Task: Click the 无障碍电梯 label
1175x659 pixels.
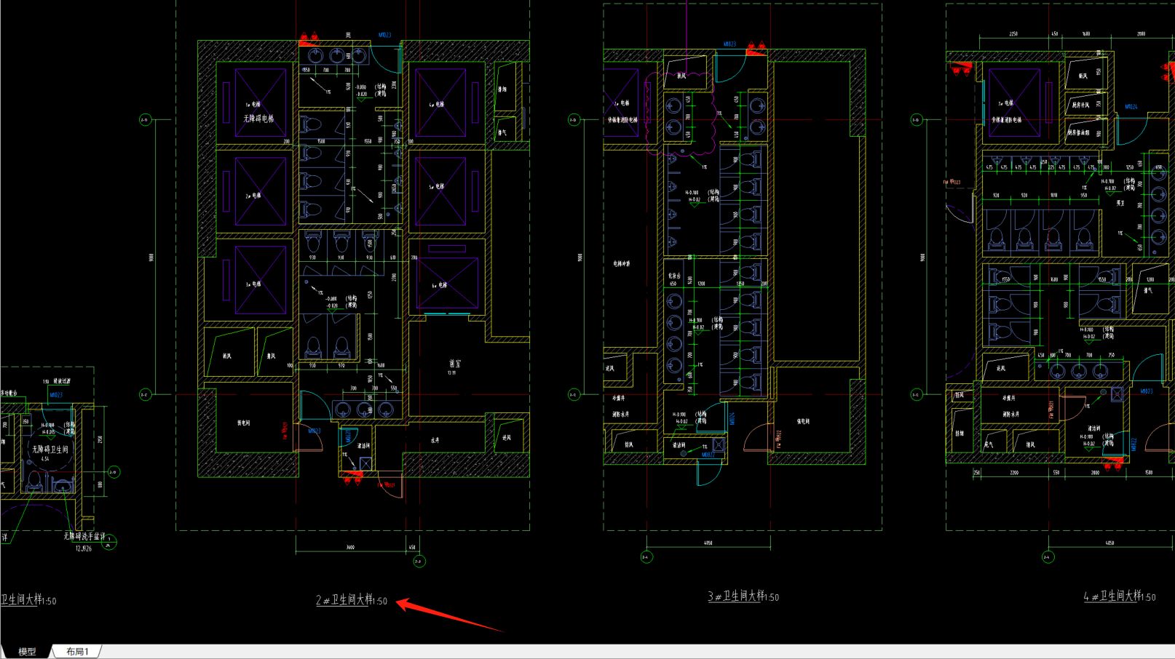Action: tap(258, 119)
